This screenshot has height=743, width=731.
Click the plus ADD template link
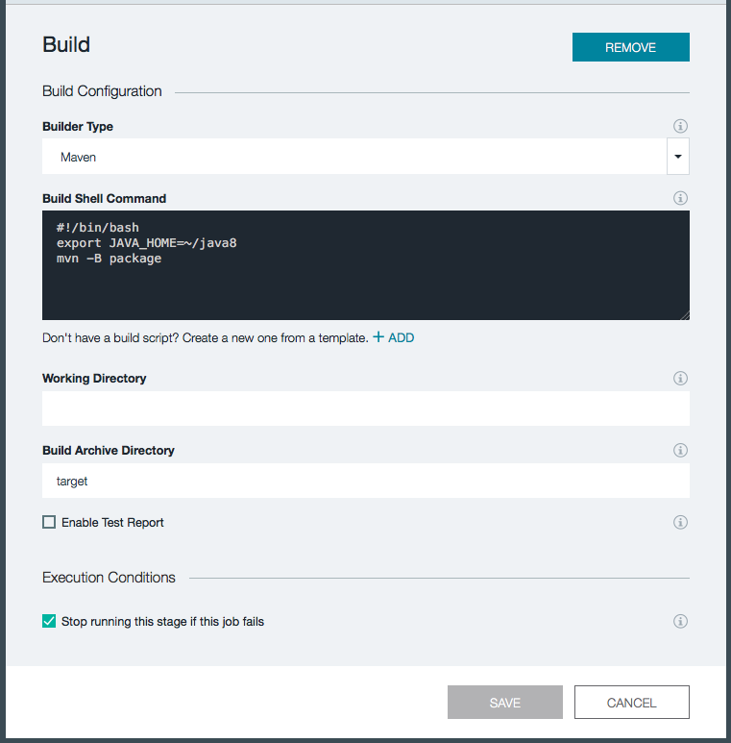tap(394, 338)
